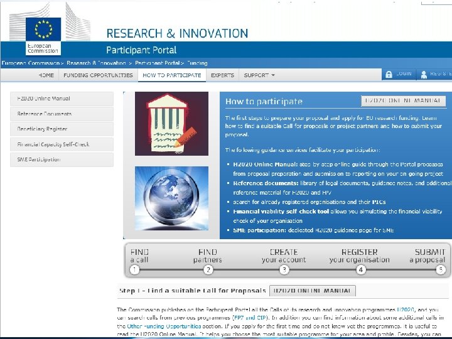Select step 1 Find a call marker
The height and width of the screenshot is (339, 452).
coord(134,270)
